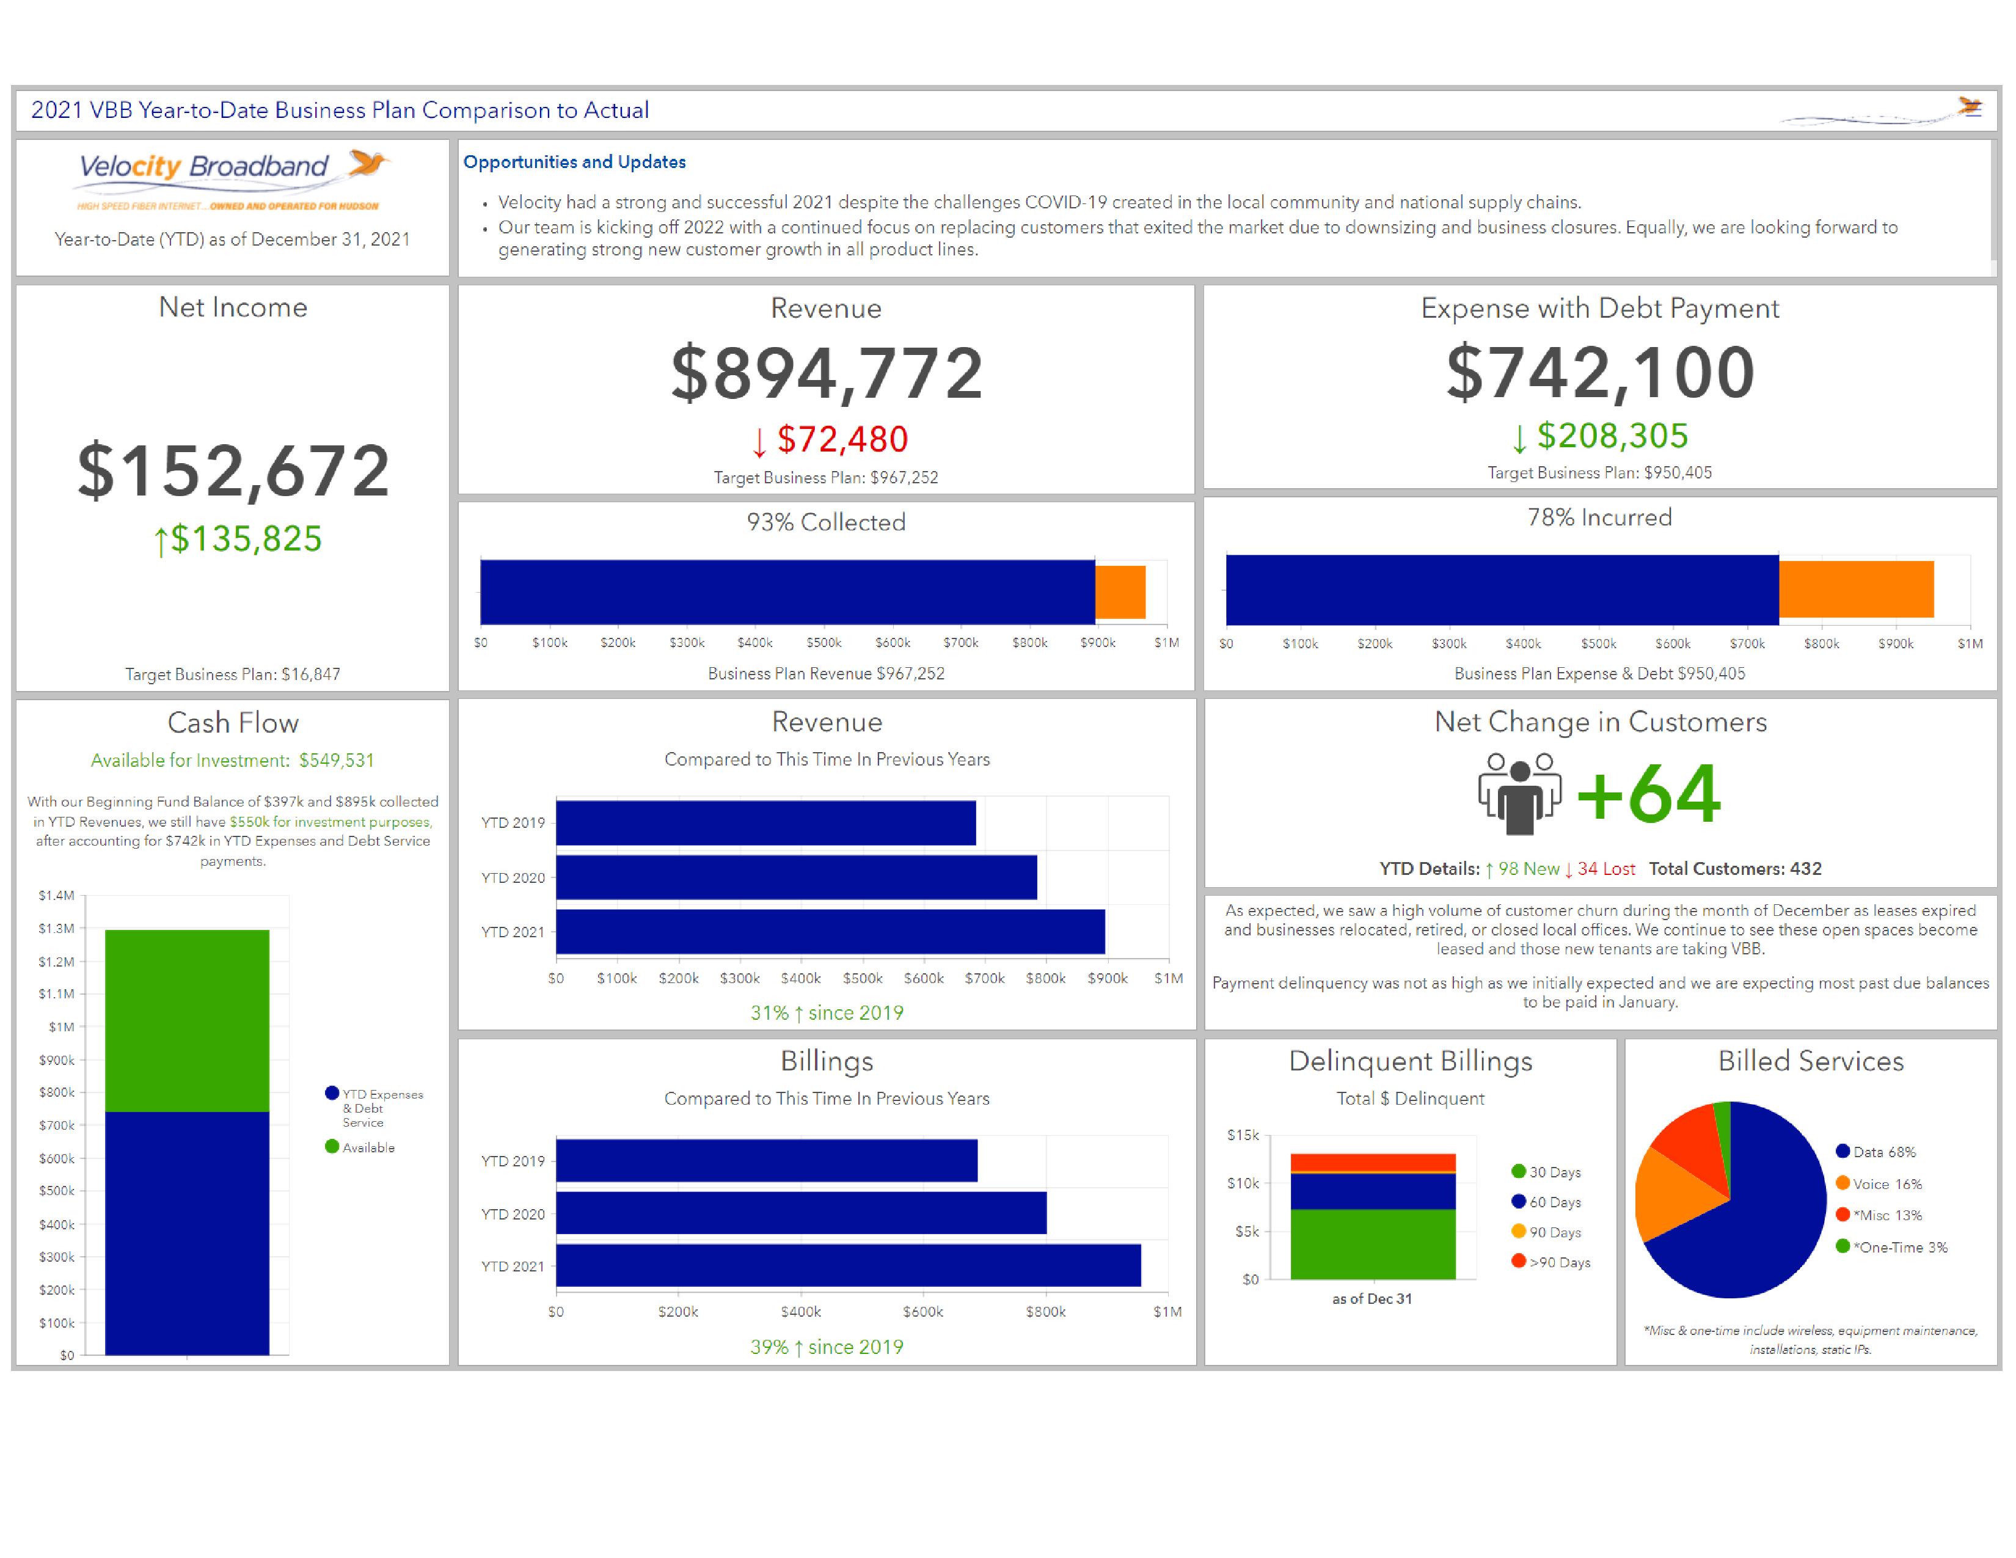2016x1558 pixels.
Task: Click the YTD 2021 bar in Billings chart
Action: point(849,1265)
